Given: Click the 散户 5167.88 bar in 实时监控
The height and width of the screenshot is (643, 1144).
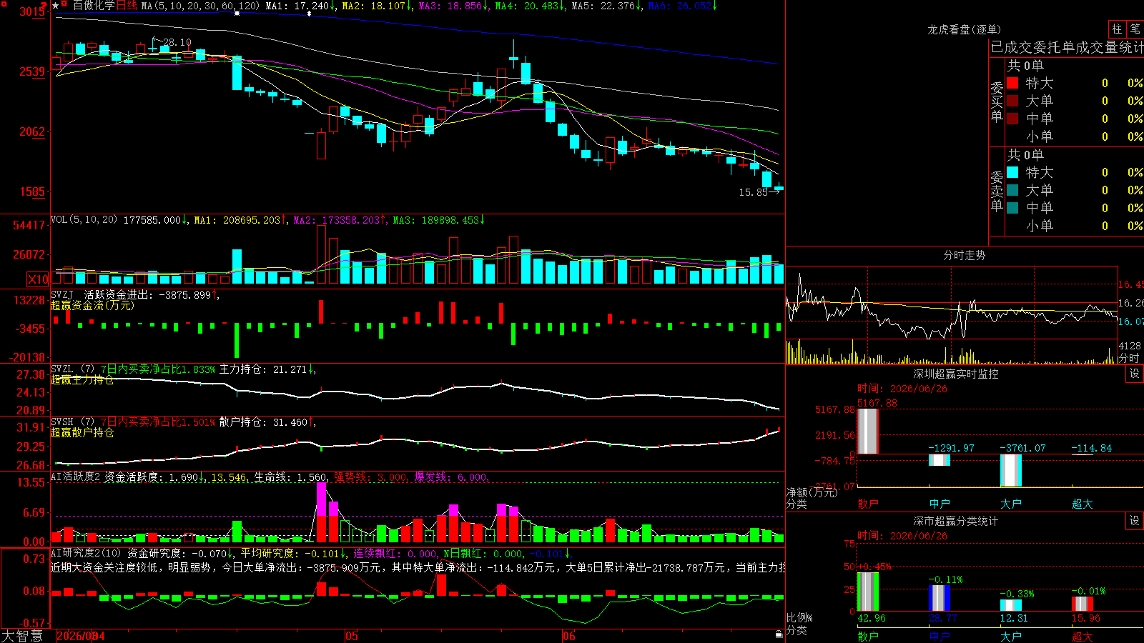Looking at the screenshot, I should 868,431.
